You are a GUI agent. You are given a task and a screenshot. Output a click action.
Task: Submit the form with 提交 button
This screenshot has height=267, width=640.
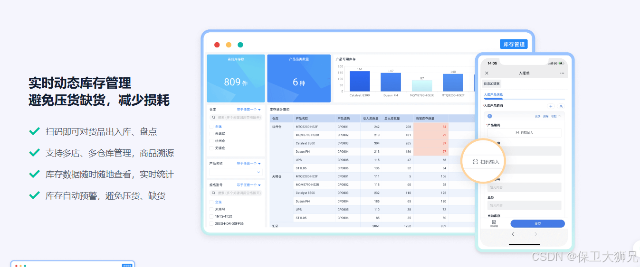point(537,223)
